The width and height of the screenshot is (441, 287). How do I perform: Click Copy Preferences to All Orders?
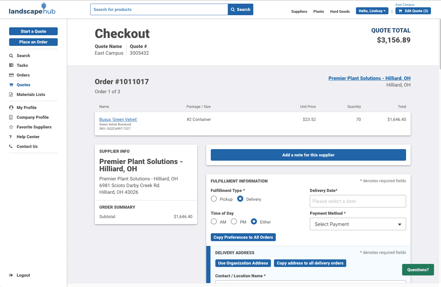(243, 237)
